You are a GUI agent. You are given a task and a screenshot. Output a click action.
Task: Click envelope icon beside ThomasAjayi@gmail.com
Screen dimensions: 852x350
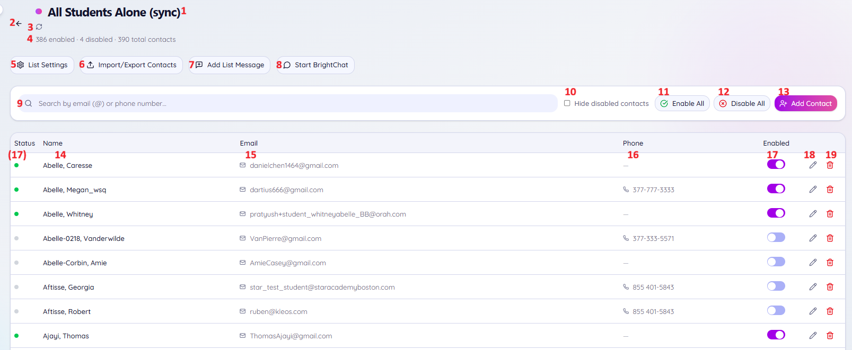243,336
